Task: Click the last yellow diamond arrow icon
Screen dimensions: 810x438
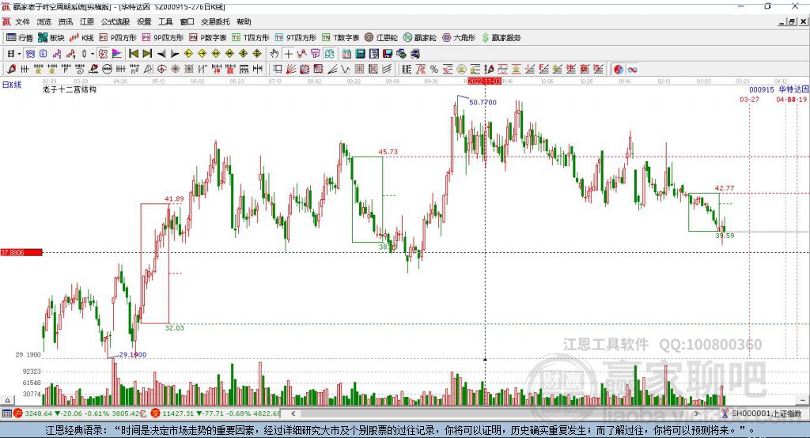Action: click(257, 54)
